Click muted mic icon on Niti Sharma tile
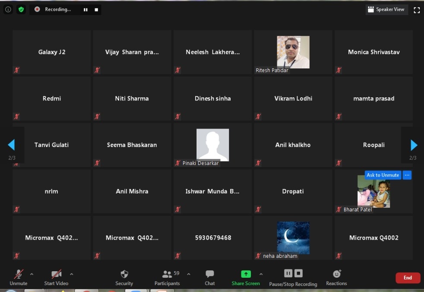Image resolution: width=424 pixels, height=292 pixels. pos(97,116)
